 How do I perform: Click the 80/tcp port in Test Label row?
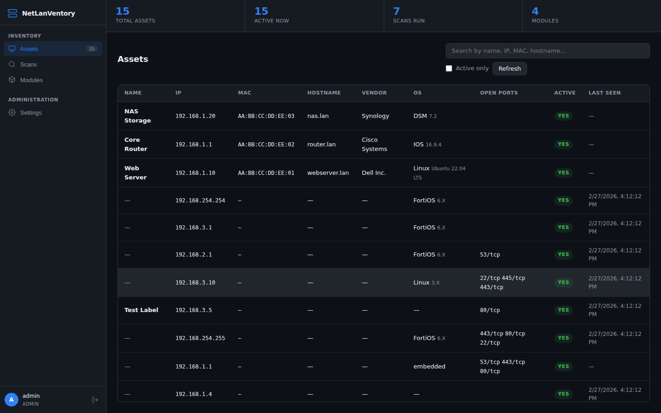(490, 310)
